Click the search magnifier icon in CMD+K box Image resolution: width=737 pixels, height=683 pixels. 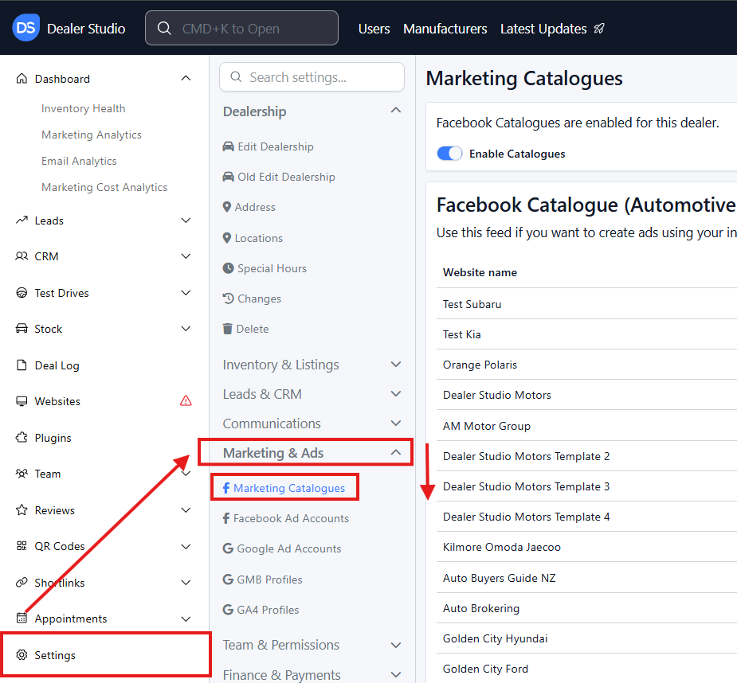(164, 28)
